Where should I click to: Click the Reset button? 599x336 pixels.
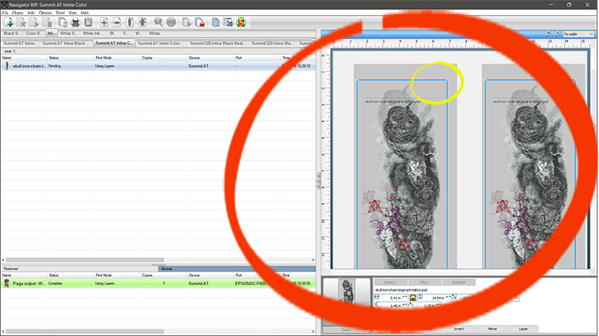click(346, 329)
